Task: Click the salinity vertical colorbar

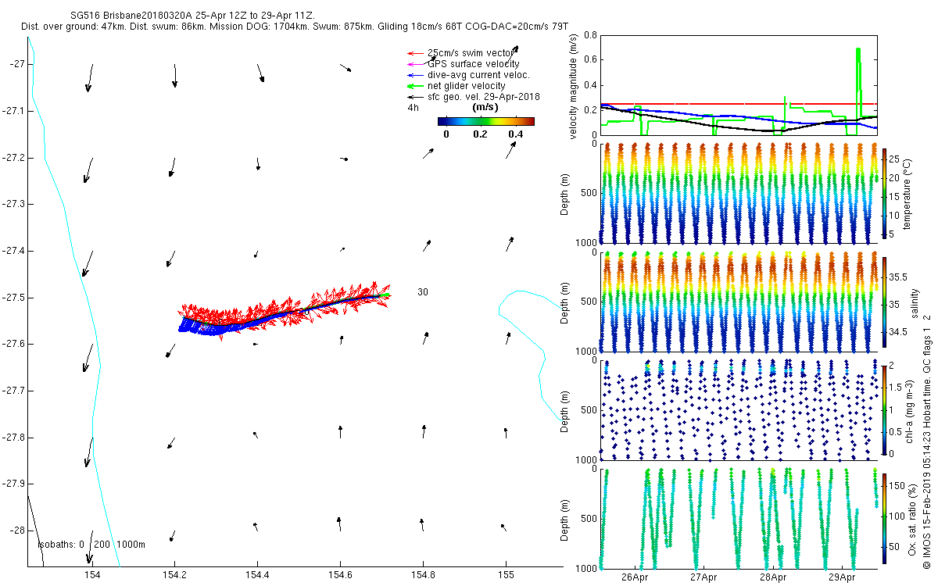Action: 884,304
